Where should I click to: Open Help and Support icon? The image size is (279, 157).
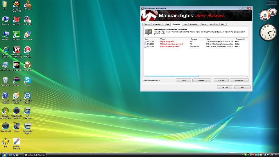click(5, 98)
